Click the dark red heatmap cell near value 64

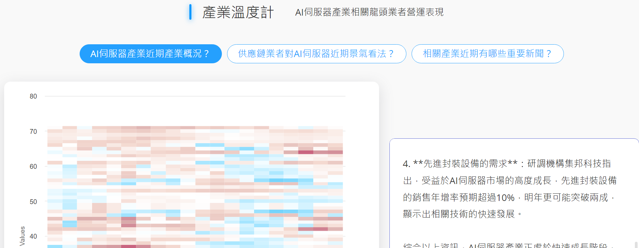point(306,152)
